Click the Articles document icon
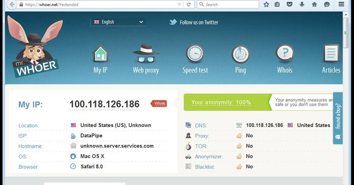Viewport: 354px width, 185px height. [331, 54]
